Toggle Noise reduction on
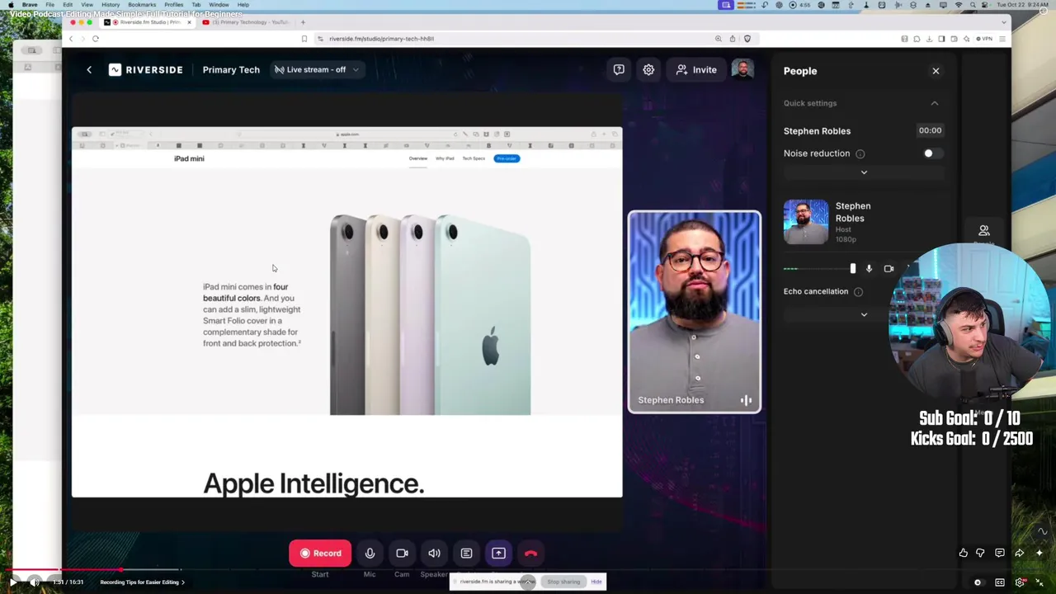Screen dimensions: 1056x594 [x=932, y=153]
